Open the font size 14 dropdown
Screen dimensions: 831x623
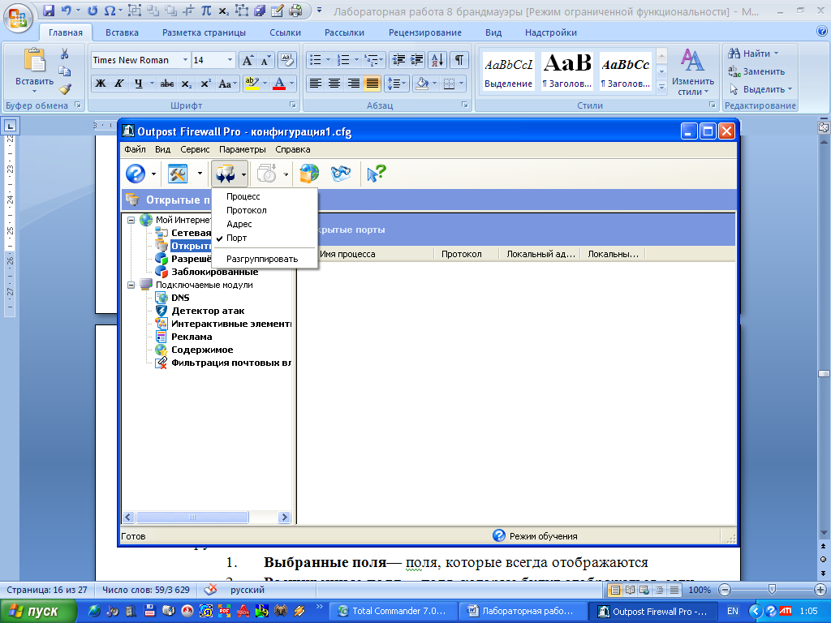tap(230, 60)
